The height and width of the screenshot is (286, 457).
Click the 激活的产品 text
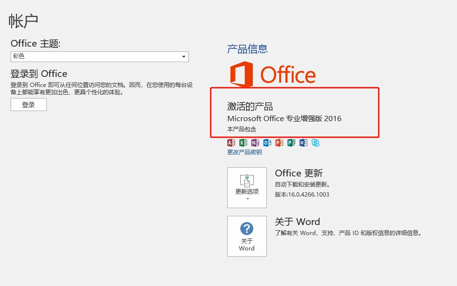[250, 107]
